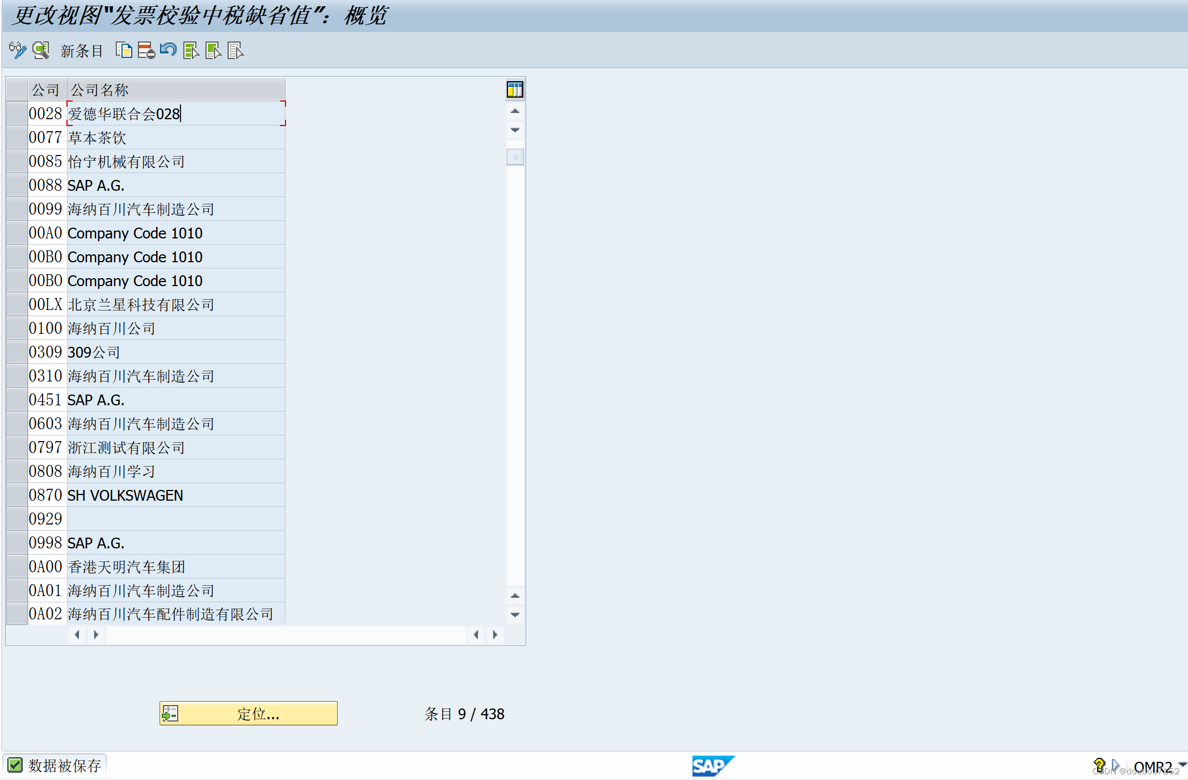The image size is (1188, 780).
Task: Click the Undo Change arrow icon
Action: click(168, 51)
